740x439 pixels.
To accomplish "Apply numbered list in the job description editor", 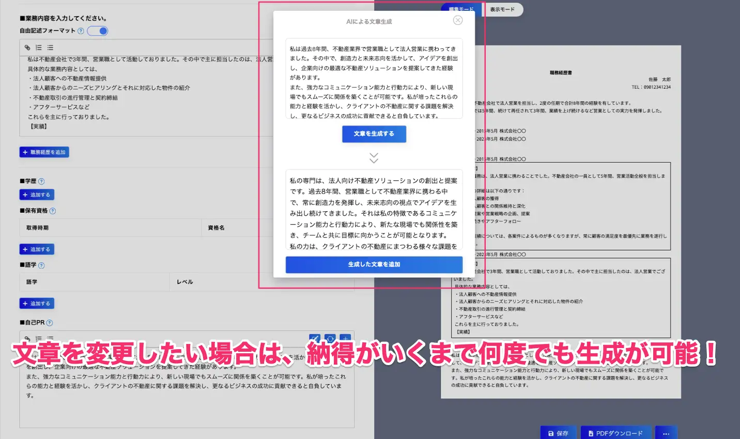I will (x=39, y=48).
